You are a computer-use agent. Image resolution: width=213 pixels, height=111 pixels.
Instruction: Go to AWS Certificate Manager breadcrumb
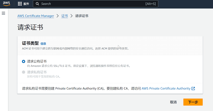tap(35, 16)
